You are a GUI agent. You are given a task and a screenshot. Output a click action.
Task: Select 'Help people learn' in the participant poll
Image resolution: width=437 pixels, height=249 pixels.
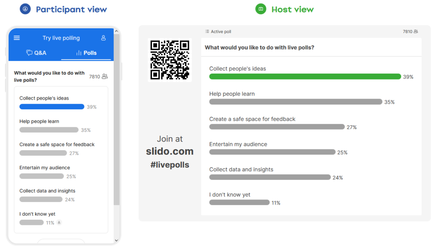point(39,122)
